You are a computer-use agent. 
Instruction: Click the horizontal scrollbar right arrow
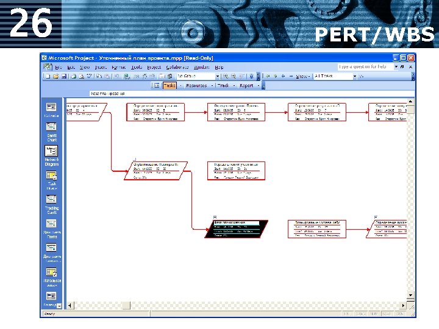pyautogui.click(x=403, y=305)
